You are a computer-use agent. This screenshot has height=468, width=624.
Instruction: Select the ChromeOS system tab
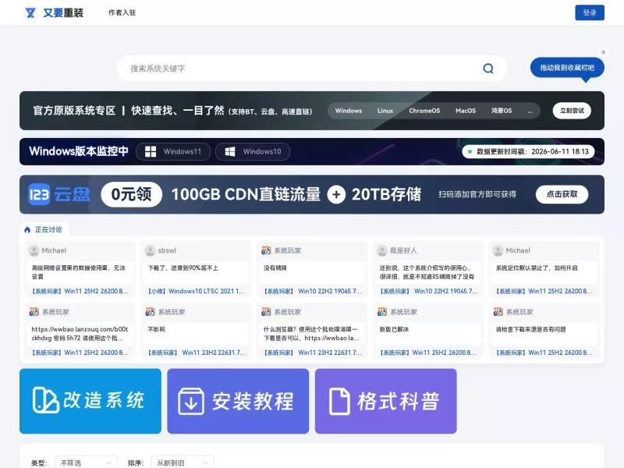(424, 111)
